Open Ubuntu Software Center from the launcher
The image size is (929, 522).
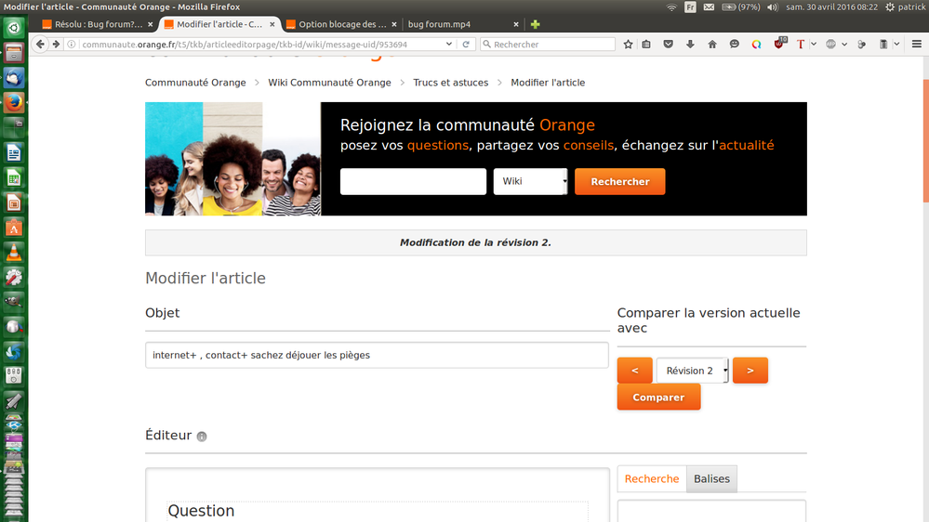click(14, 228)
